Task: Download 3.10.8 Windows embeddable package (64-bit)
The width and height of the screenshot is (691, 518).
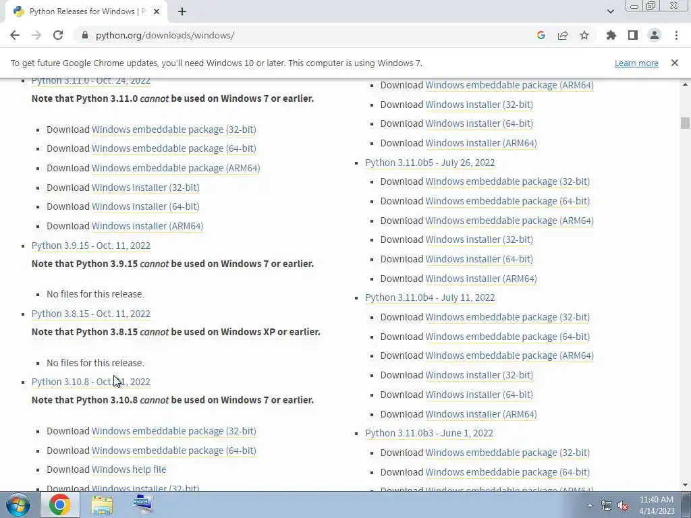Action: pos(173,450)
